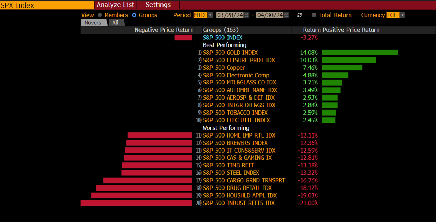This screenshot has width=436, height=222.
Task: Select the Groups view radio button
Action: tap(134, 15)
